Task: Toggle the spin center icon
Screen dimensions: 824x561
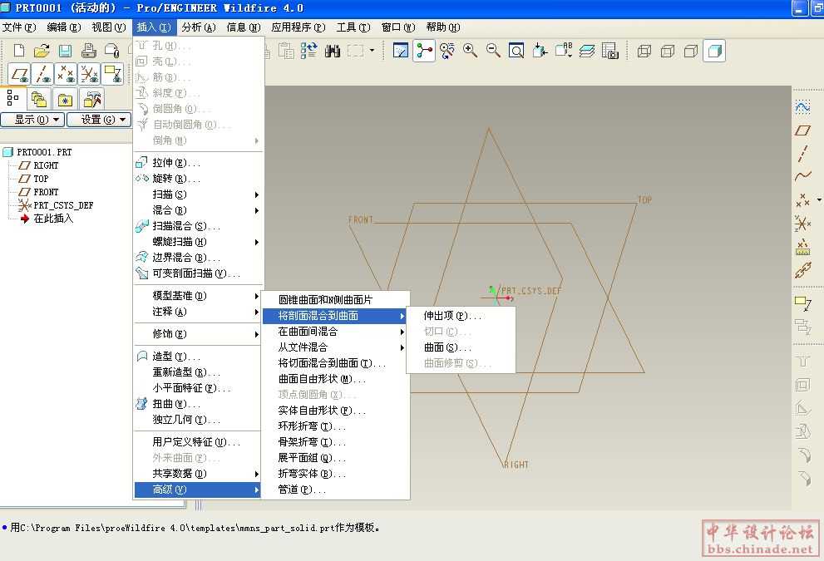Action: 423,51
